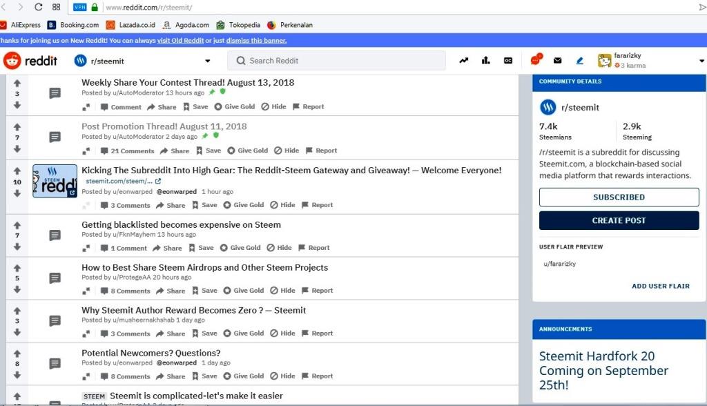Viewport: 707px width, 406px height.
Task: Expand Potential Newcomers? Questions? post preview
Action: [x=86, y=376]
